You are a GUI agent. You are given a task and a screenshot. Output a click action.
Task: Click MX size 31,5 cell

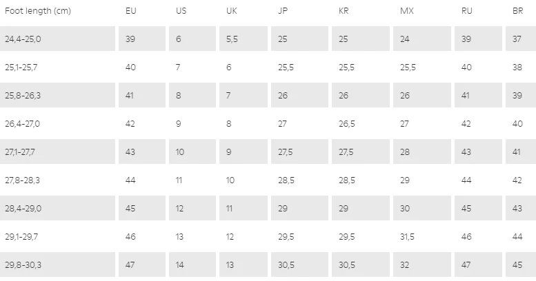pyautogui.click(x=407, y=236)
